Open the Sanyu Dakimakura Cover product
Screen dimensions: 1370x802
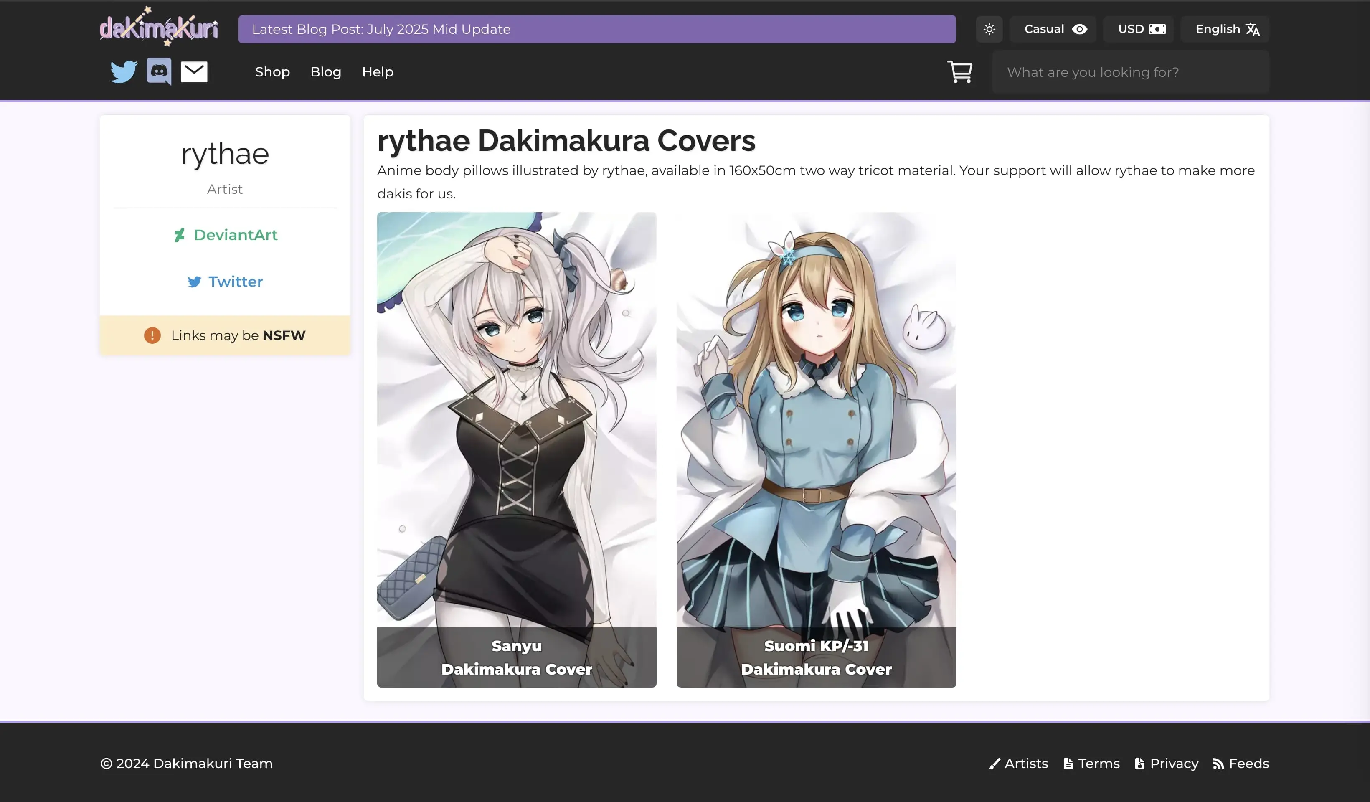[516, 450]
